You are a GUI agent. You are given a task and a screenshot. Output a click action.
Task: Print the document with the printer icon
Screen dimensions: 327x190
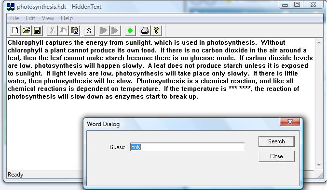pos(145,31)
